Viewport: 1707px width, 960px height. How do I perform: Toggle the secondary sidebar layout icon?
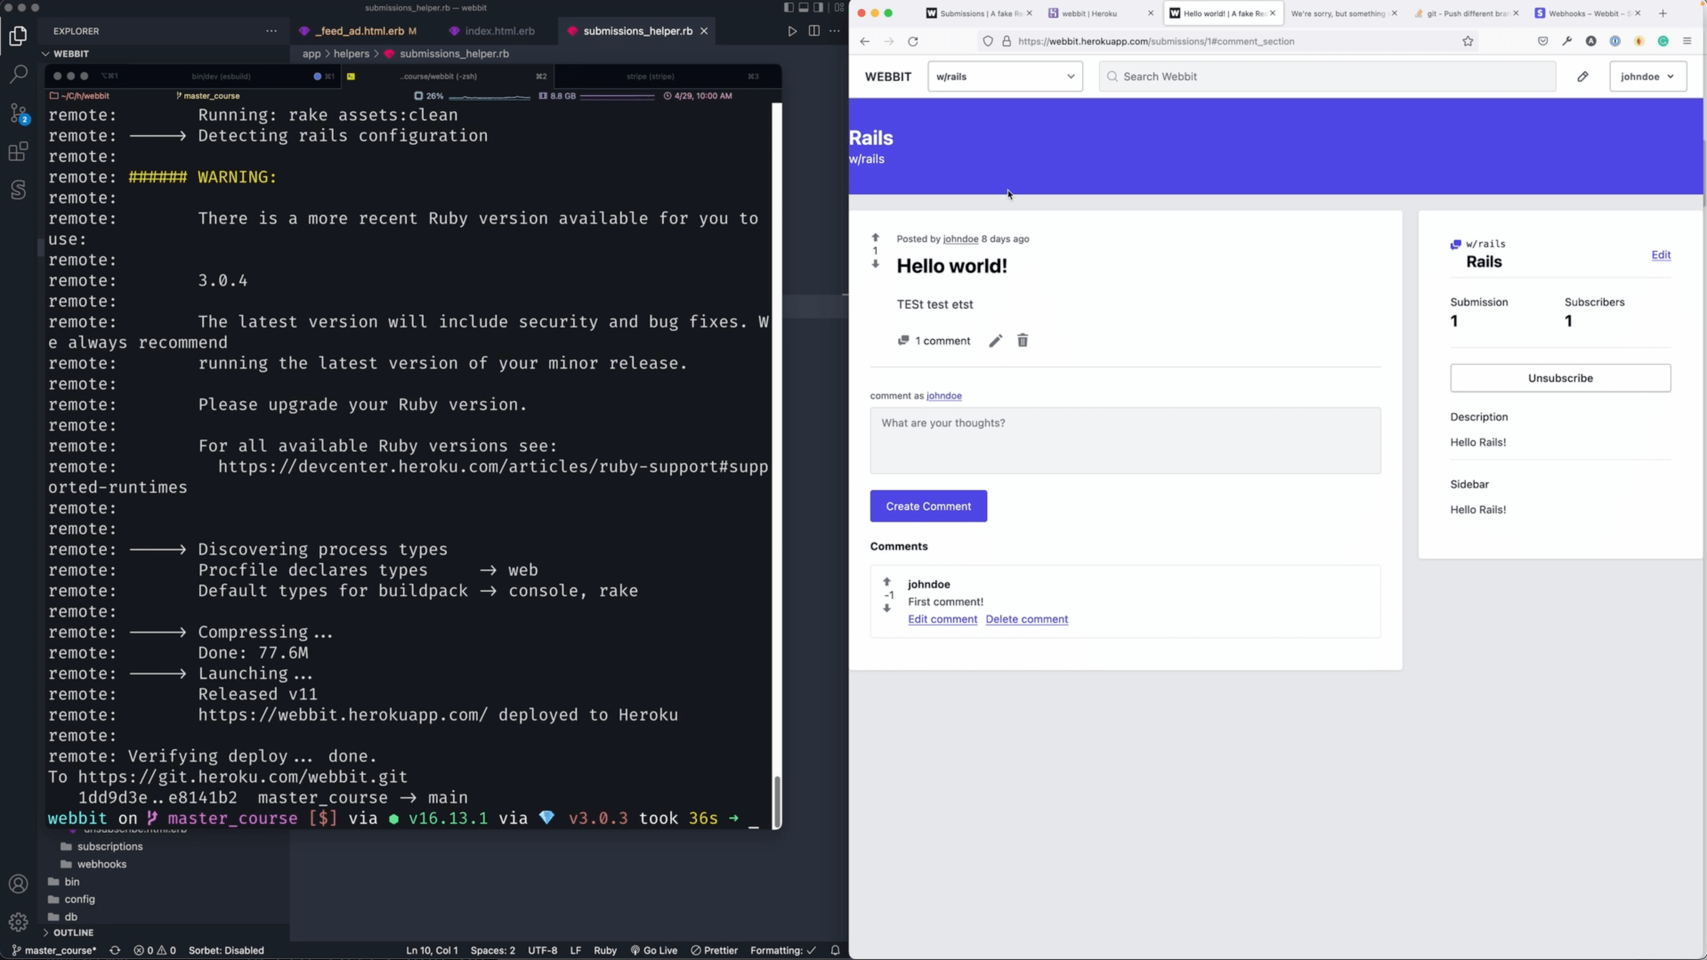tap(818, 7)
